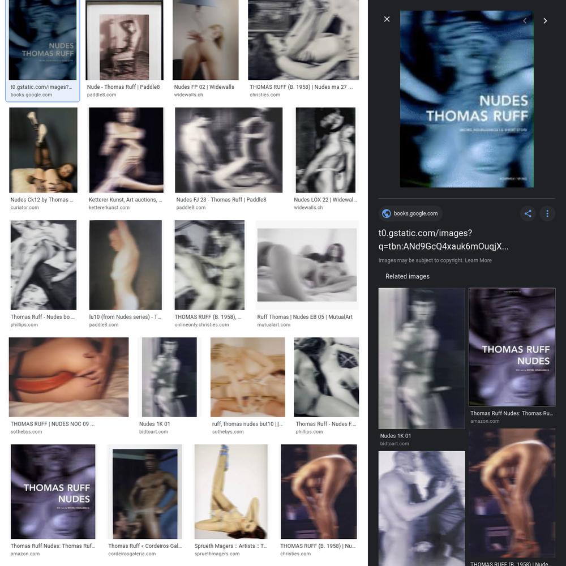Open 'lu10 (from Nudes series)' result caption
566x566 pixels.
point(125,316)
